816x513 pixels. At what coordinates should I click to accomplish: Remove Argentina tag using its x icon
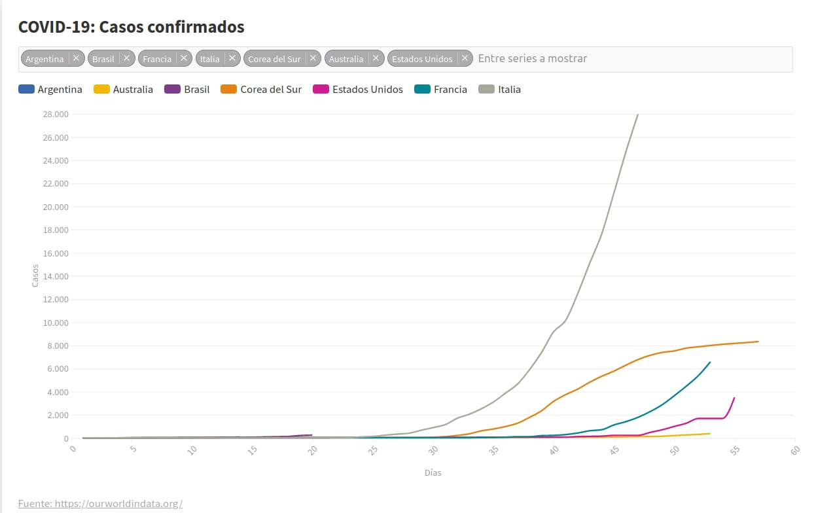(x=76, y=58)
